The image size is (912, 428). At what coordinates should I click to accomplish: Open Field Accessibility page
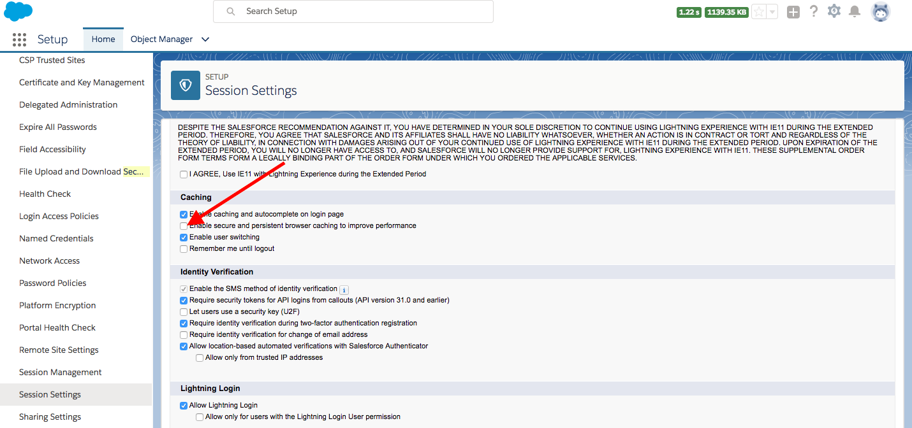(52, 150)
